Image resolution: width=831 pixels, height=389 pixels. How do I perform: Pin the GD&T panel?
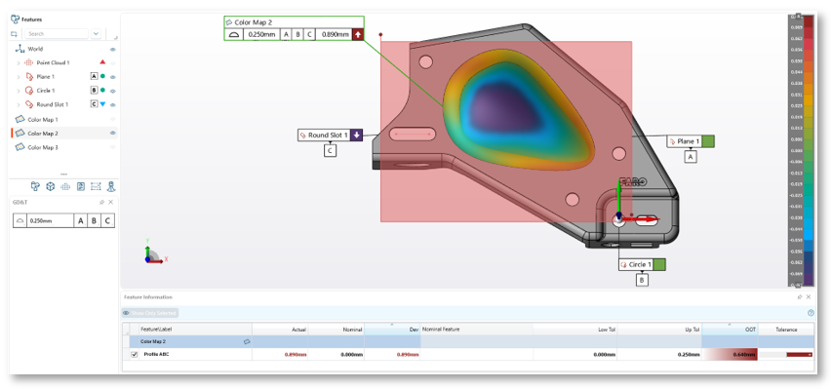(x=101, y=202)
